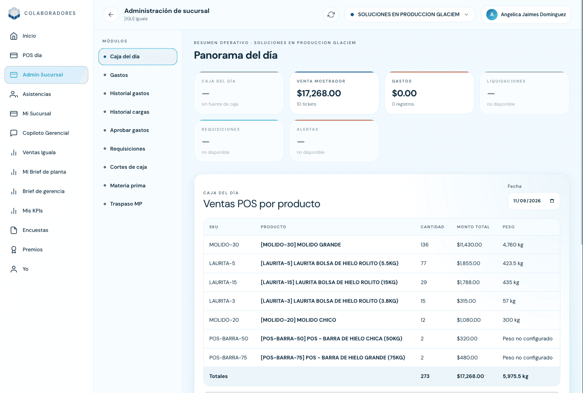Click the Angelica Jaimes avatar icon
The image size is (583, 393).
(x=492, y=15)
